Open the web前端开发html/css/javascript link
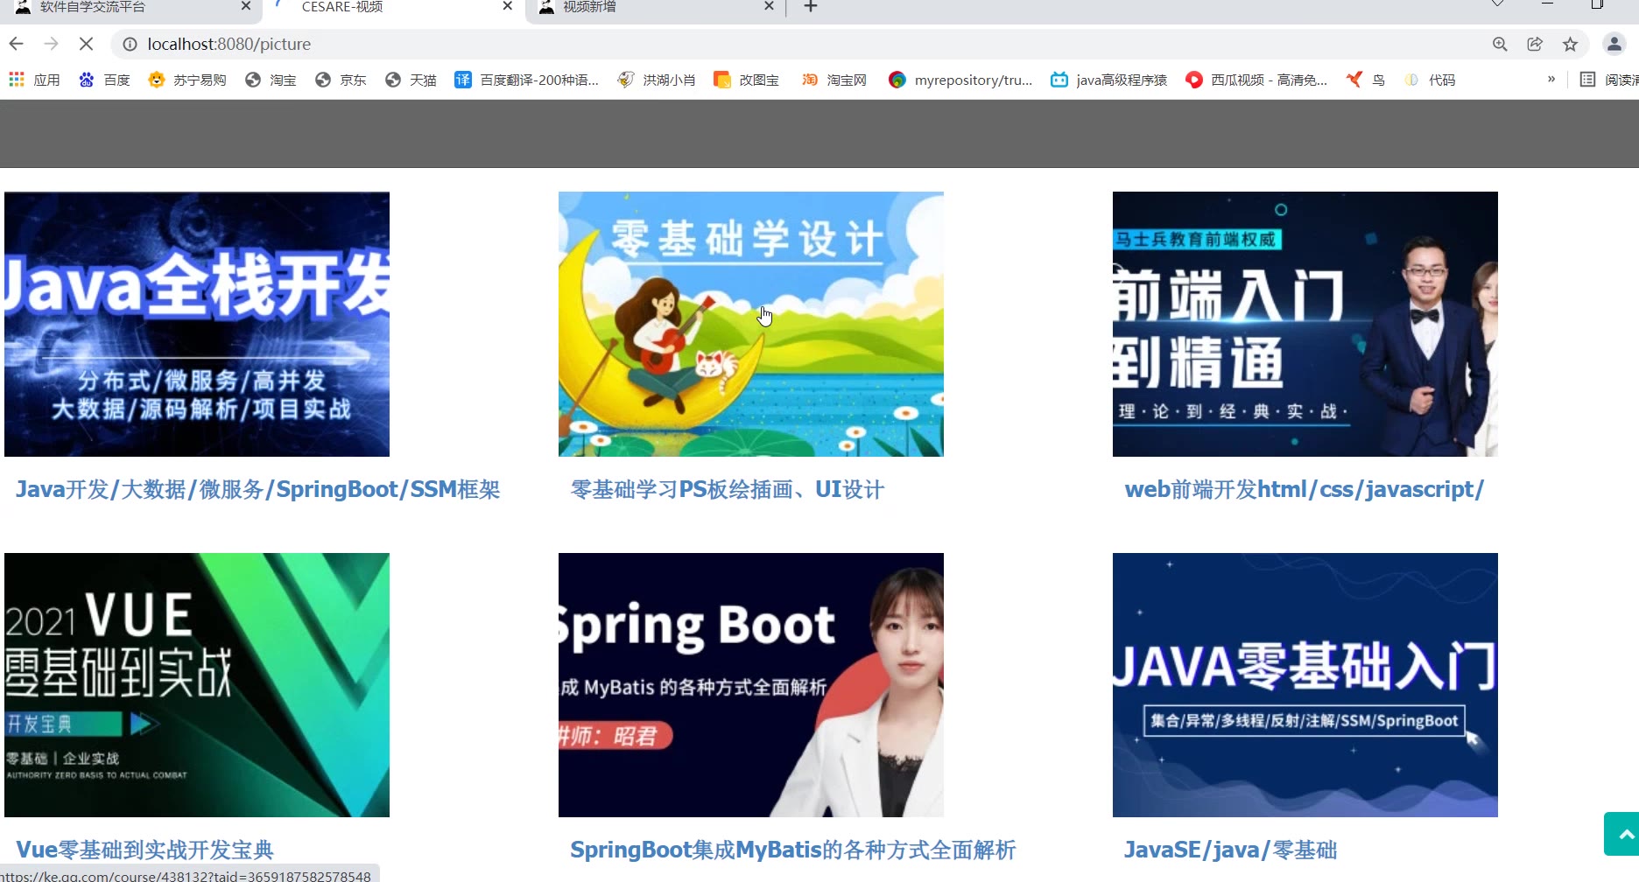This screenshot has width=1639, height=882. click(x=1305, y=489)
